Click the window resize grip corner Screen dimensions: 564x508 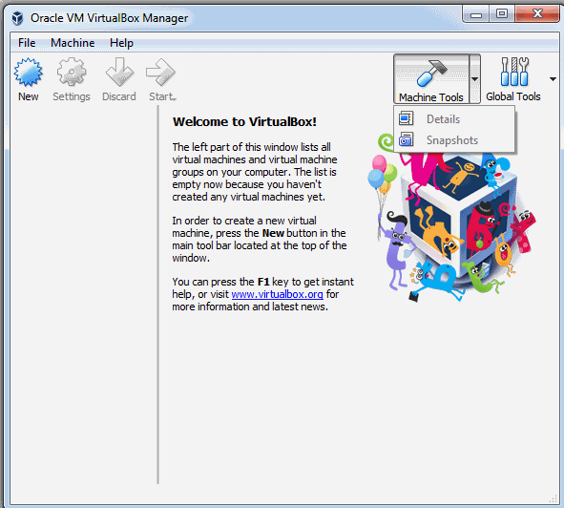(554, 499)
